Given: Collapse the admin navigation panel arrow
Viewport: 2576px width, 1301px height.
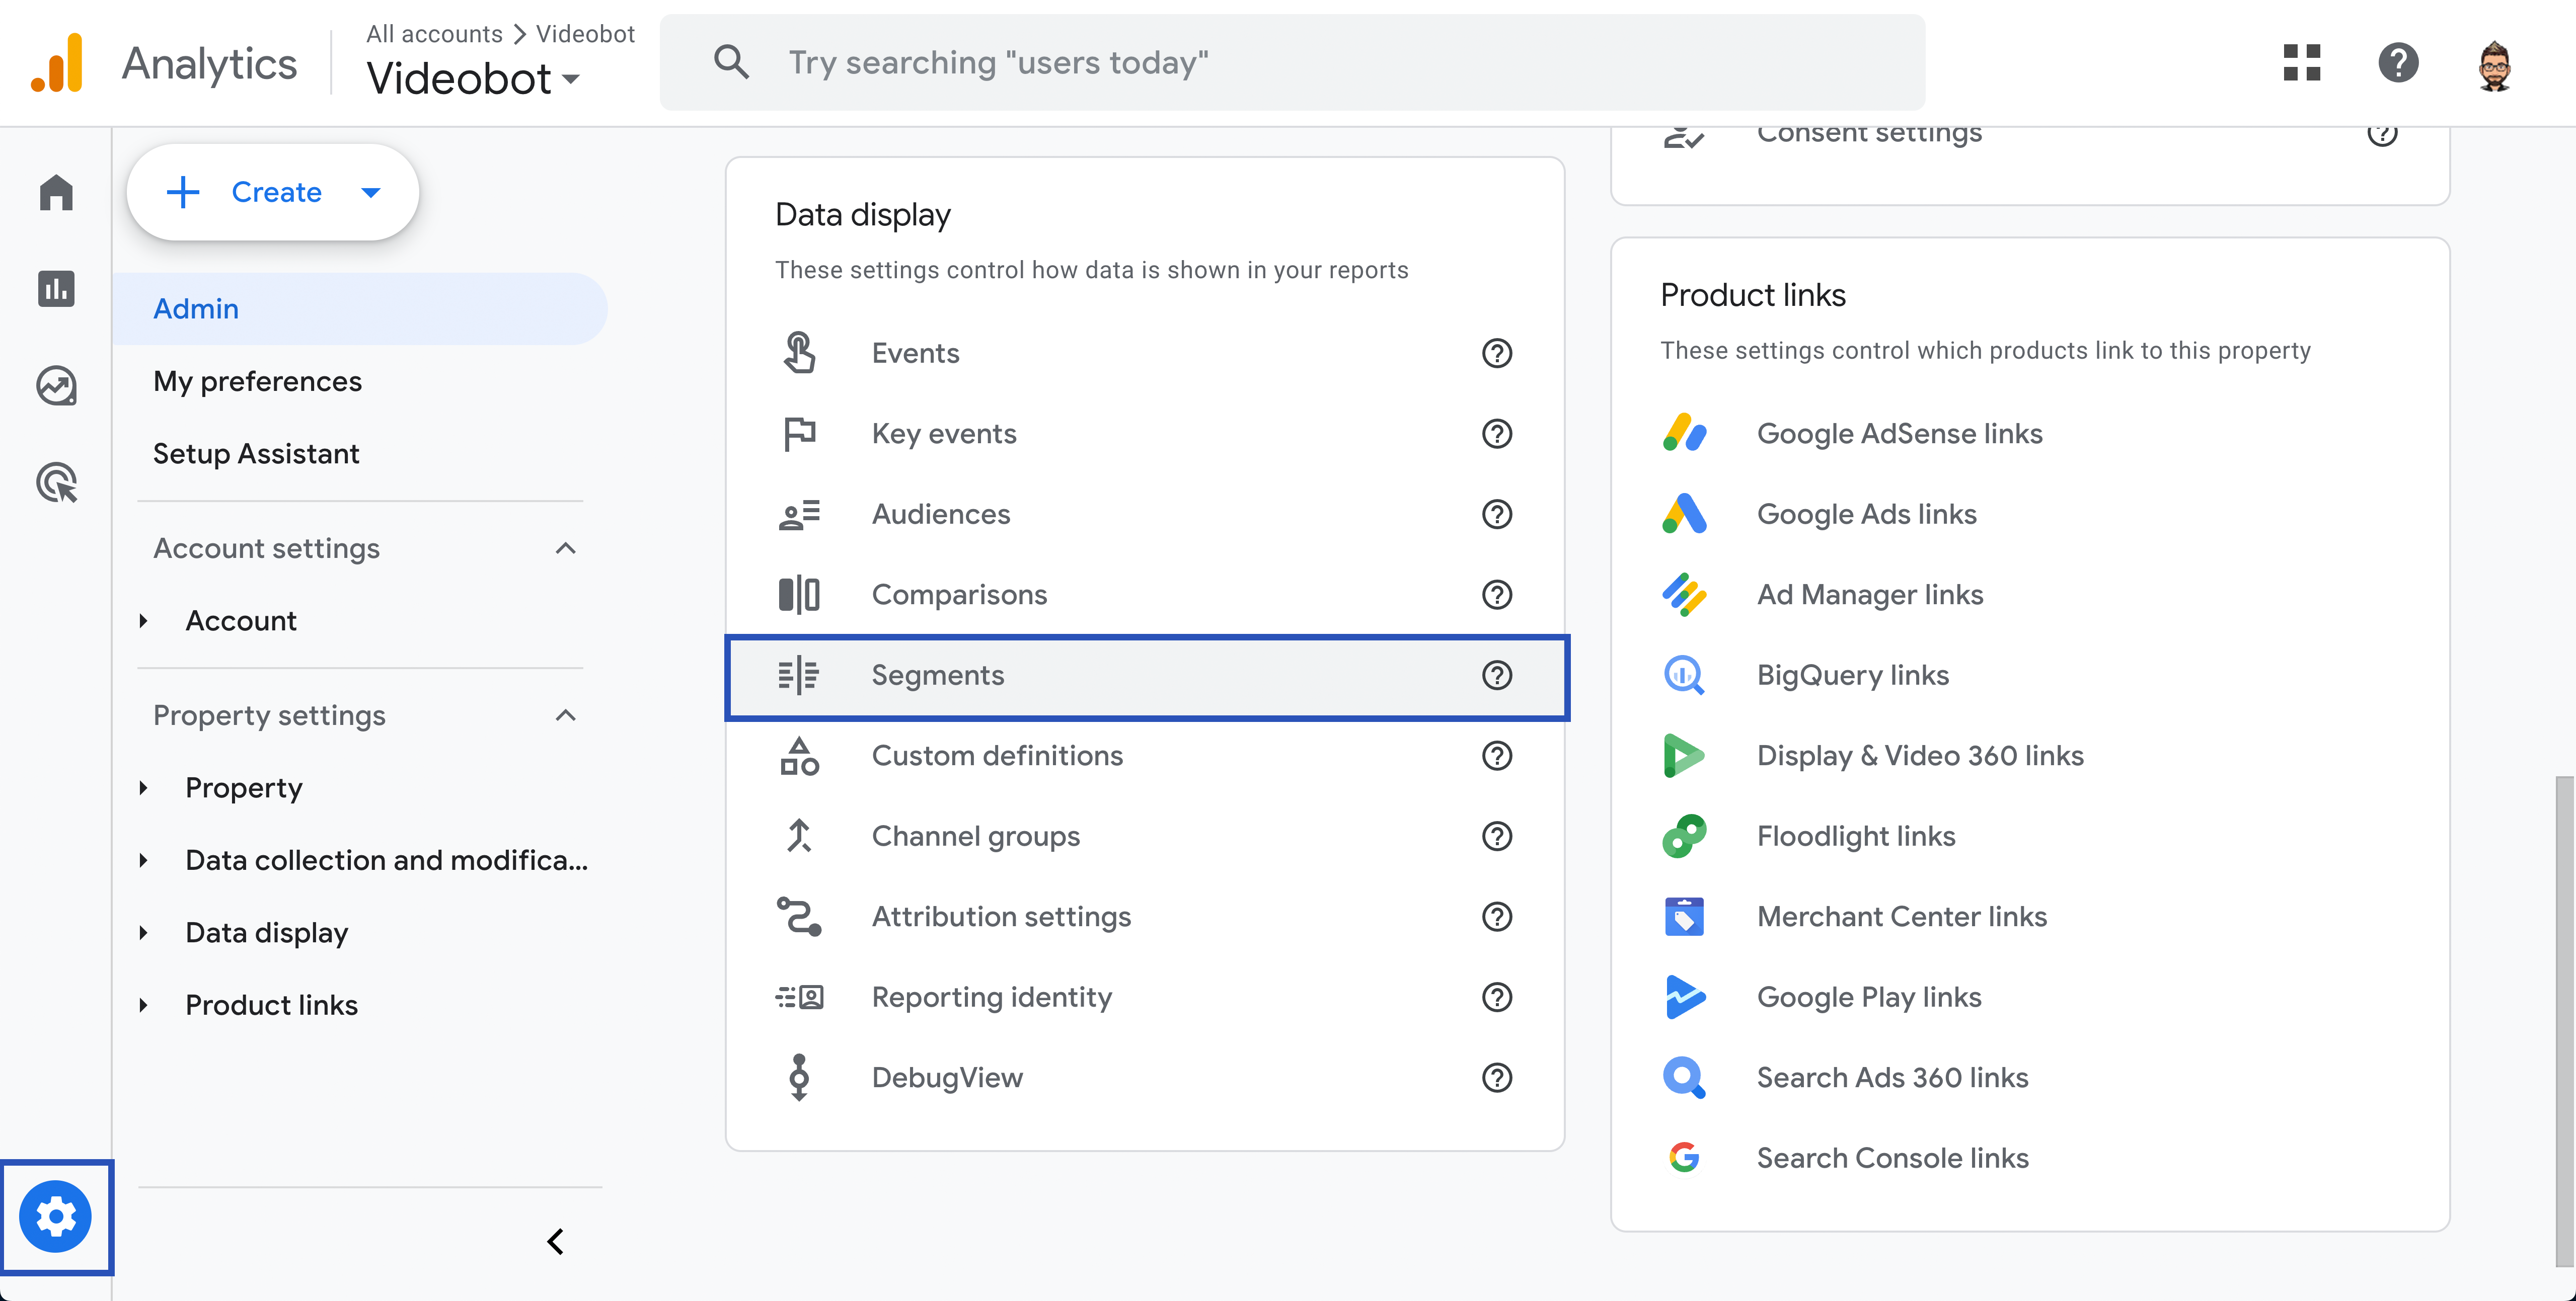Looking at the screenshot, I should (556, 1241).
